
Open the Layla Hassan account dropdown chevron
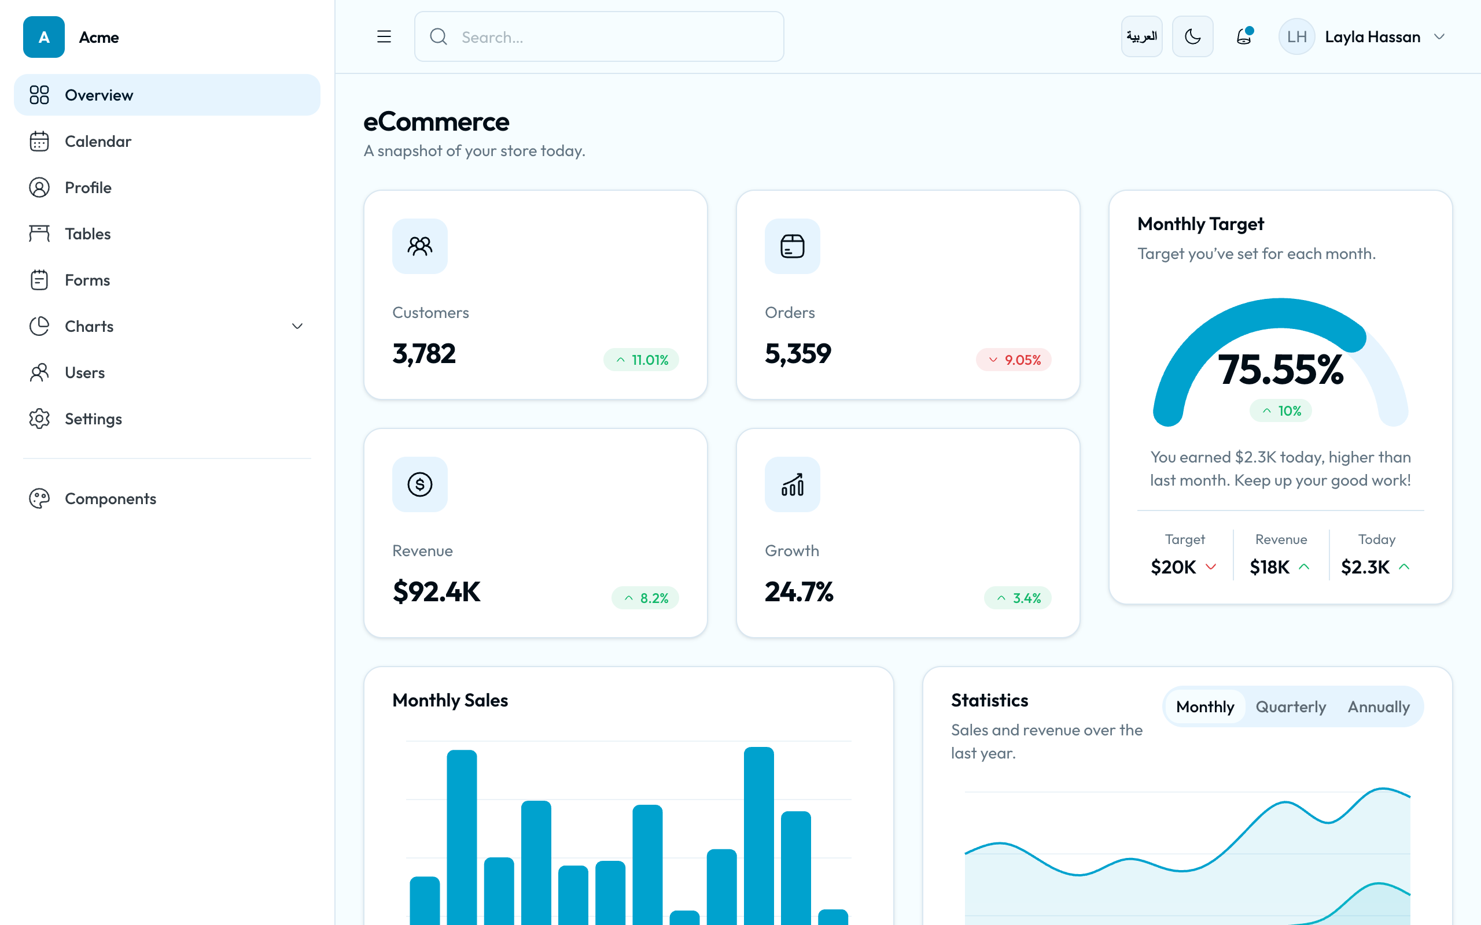click(x=1439, y=36)
